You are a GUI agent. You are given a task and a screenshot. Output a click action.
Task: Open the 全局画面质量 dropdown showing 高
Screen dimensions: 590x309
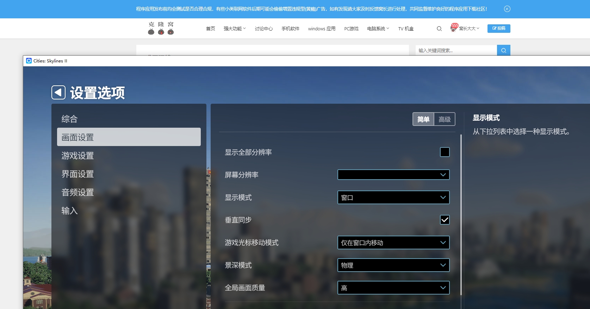pos(393,287)
